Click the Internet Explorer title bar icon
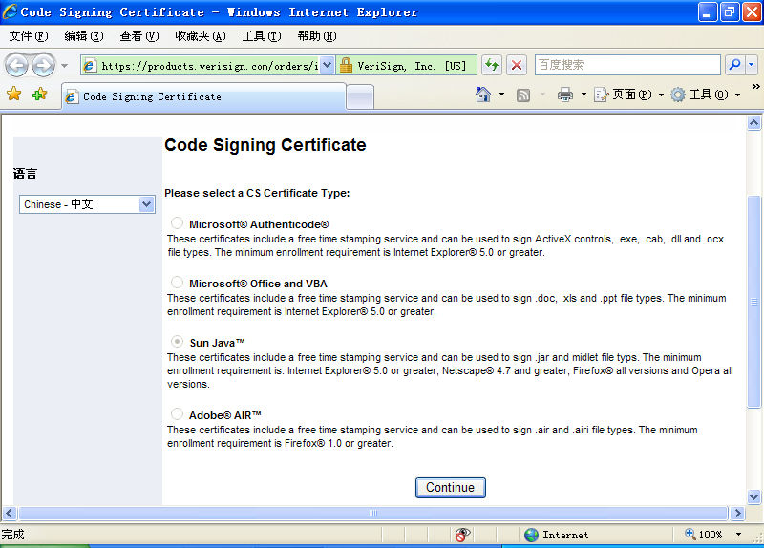This screenshot has width=764, height=548. click(10, 11)
